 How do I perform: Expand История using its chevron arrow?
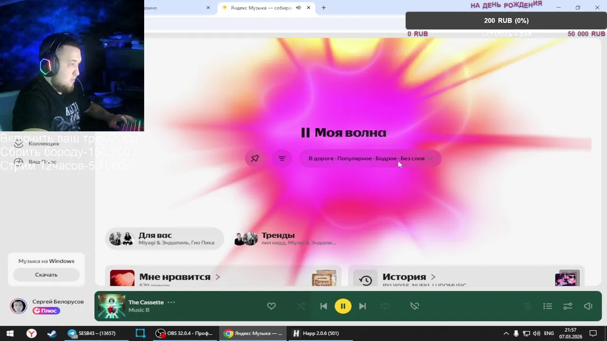point(433,277)
